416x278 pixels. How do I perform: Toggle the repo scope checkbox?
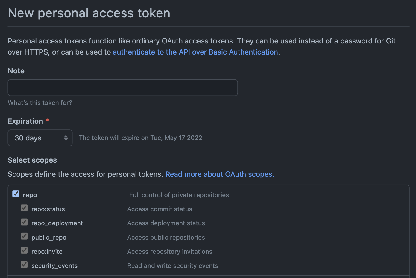(x=16, y=194)
